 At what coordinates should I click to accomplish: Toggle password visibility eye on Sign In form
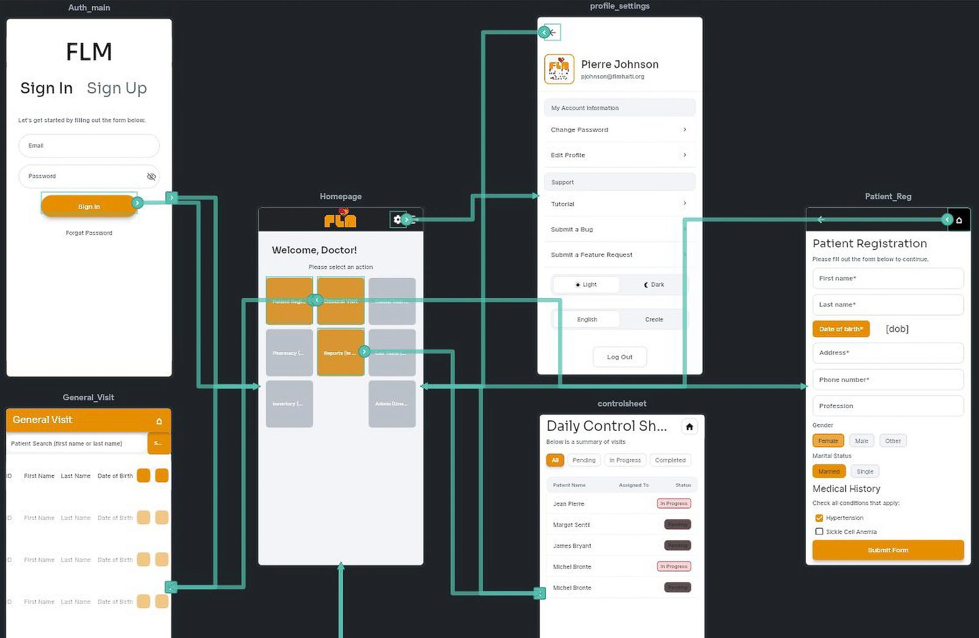click(x=151, y=177)
